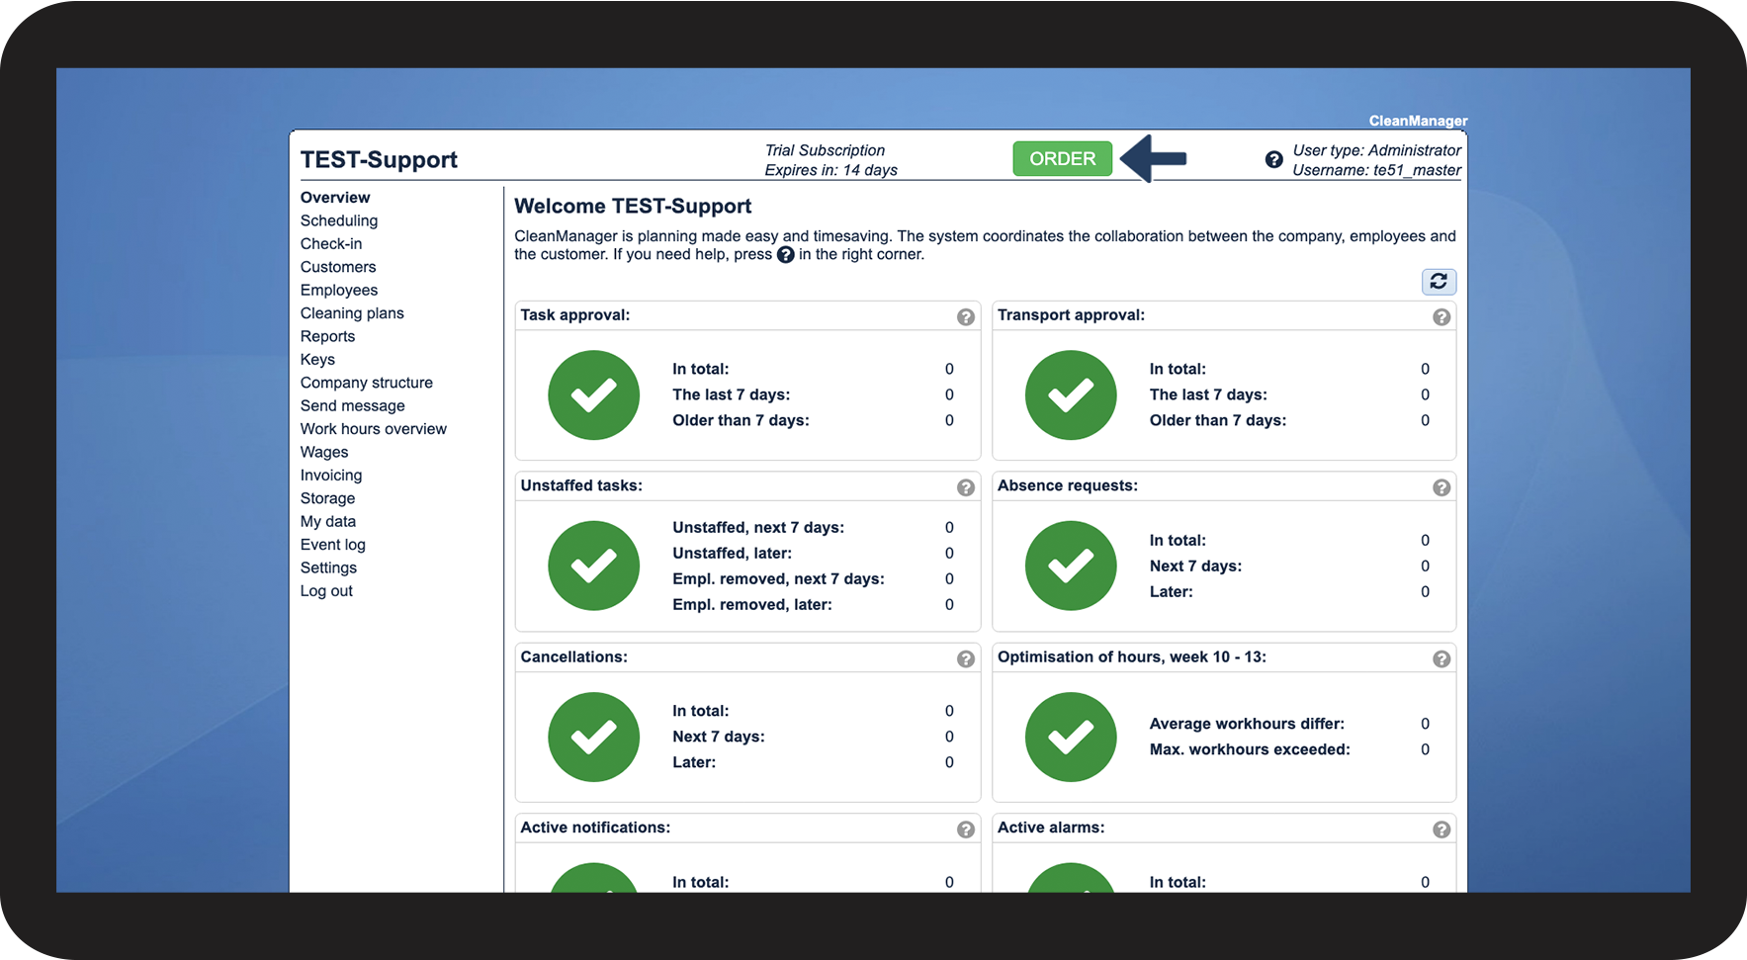The width and height of the screenshot is (1747, 960).
Task: Click 'Unstaffed, later:' row
Action: pos(732,554)
